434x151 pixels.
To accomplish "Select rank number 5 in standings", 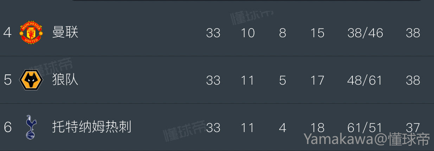I will [7, 80].
